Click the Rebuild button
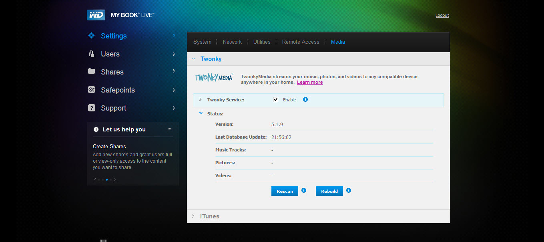The image size is (544, 242). (329, 191)
